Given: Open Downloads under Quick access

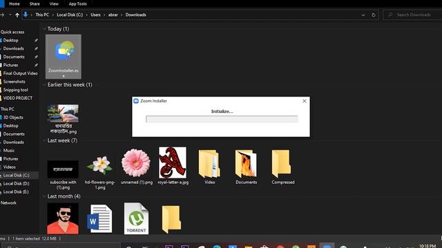Looking at the screenshot, I should click(14, 48).
